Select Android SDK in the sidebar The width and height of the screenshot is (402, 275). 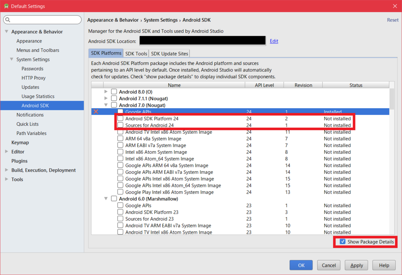pos(42,105)
